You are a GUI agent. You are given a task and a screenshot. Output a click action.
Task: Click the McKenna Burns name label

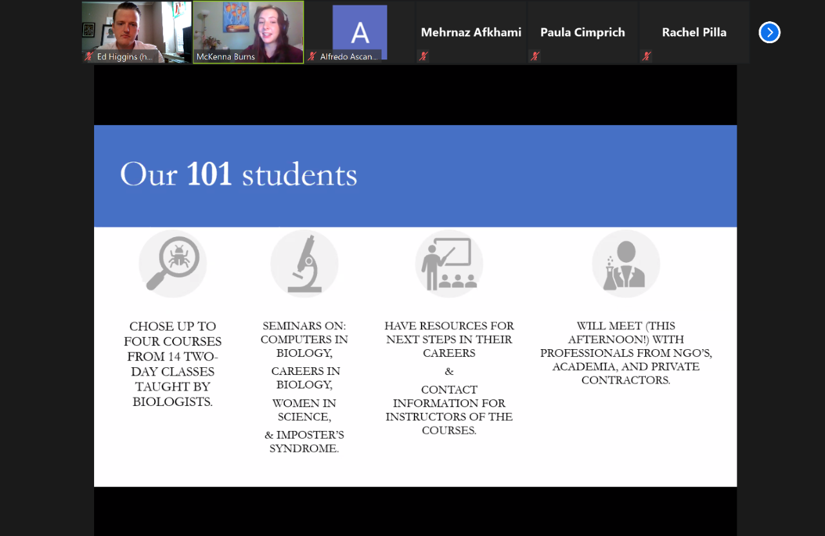pos(226,57)
